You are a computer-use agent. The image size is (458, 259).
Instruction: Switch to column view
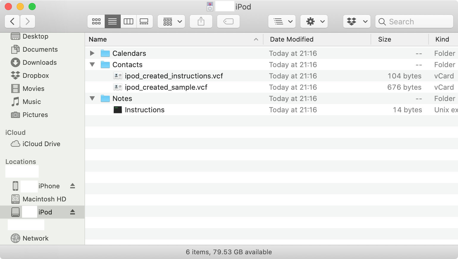pyautogui.click(x=128, y=21)
